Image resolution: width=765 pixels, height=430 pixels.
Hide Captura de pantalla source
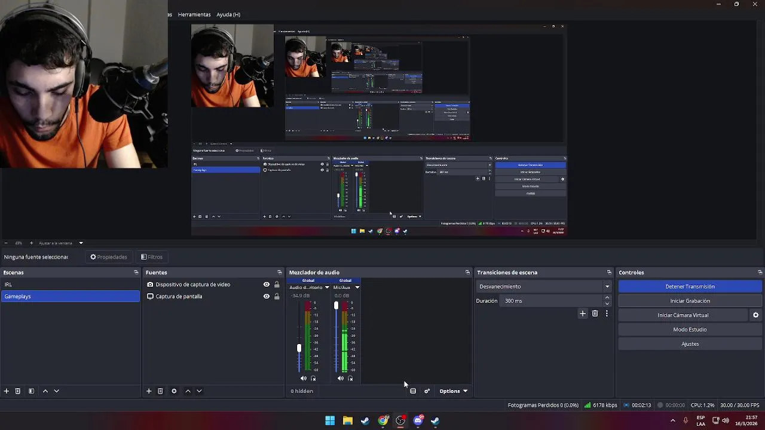(267, 296)
